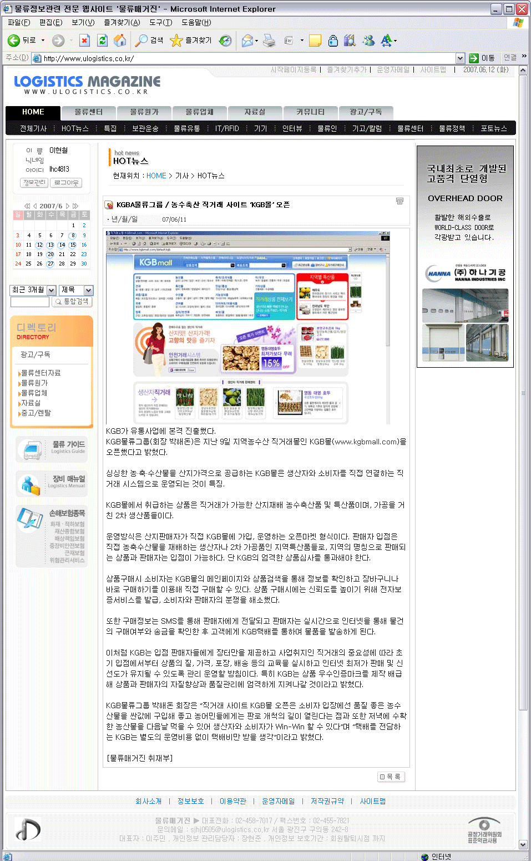Click the Print printer icon
Screen dimensions: 531x861
click(269, 40)
